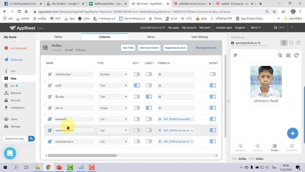The width and height of the screenshot is (305, 172).
Task: Click the search icon in app preview
Action: 280,55
